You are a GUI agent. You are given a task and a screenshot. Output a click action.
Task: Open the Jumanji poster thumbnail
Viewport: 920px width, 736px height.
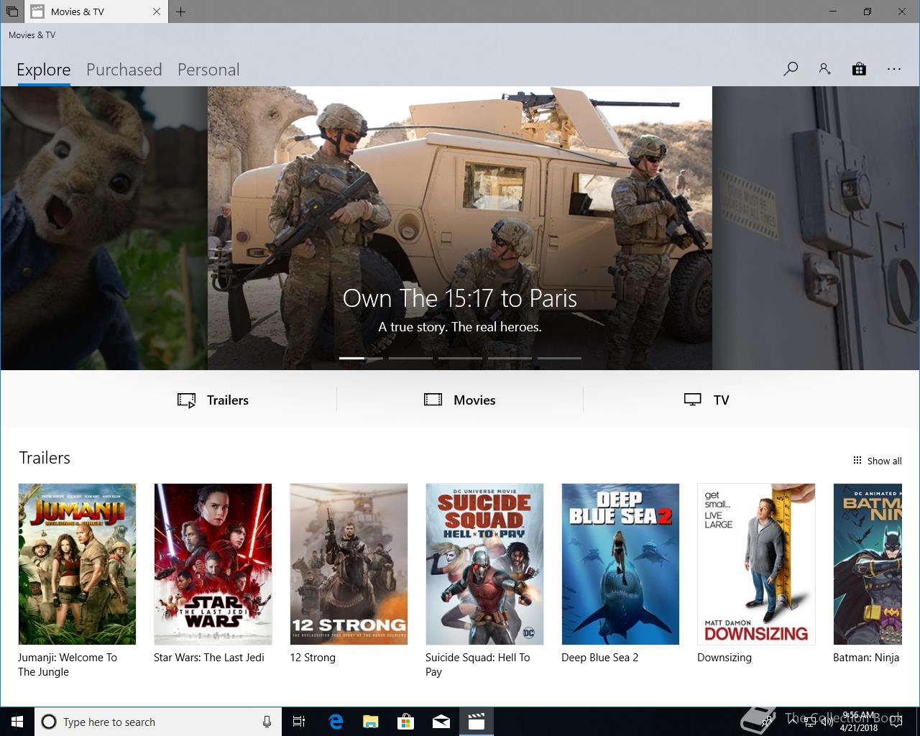click(x=77, y=564)
